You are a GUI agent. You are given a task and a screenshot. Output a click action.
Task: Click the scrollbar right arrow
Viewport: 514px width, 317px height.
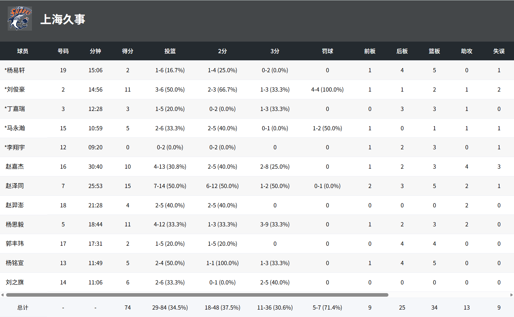(x=511, y=295)
